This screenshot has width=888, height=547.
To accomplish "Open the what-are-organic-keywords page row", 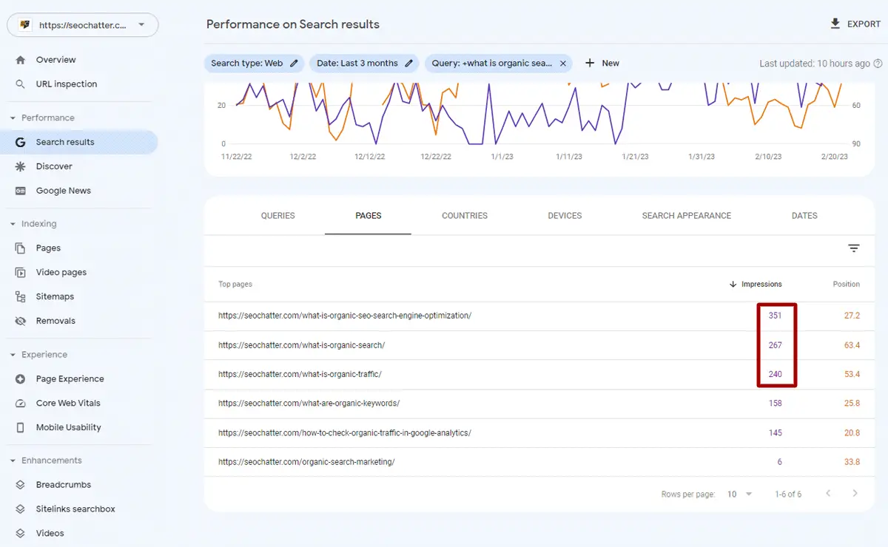I will point(539,404).
